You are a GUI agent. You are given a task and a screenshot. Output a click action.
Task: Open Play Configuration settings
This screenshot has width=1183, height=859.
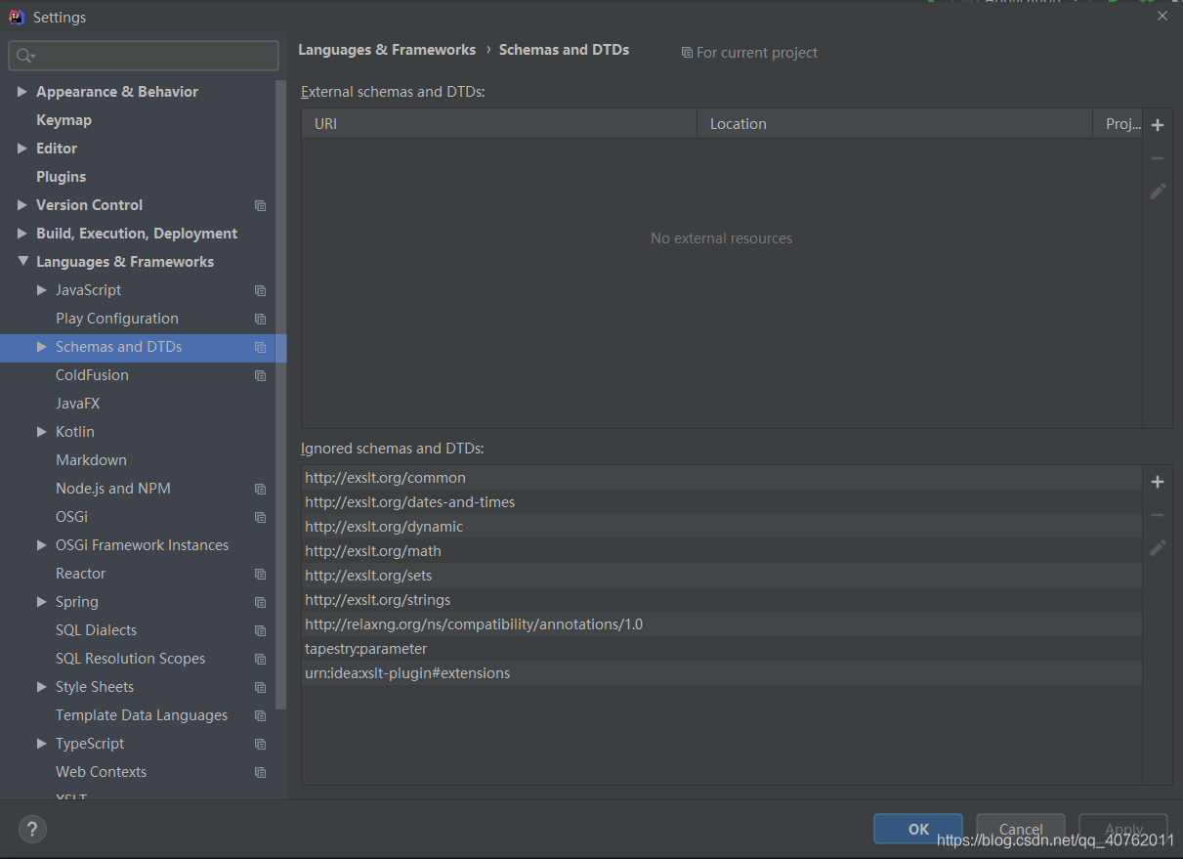coord(117,319)
